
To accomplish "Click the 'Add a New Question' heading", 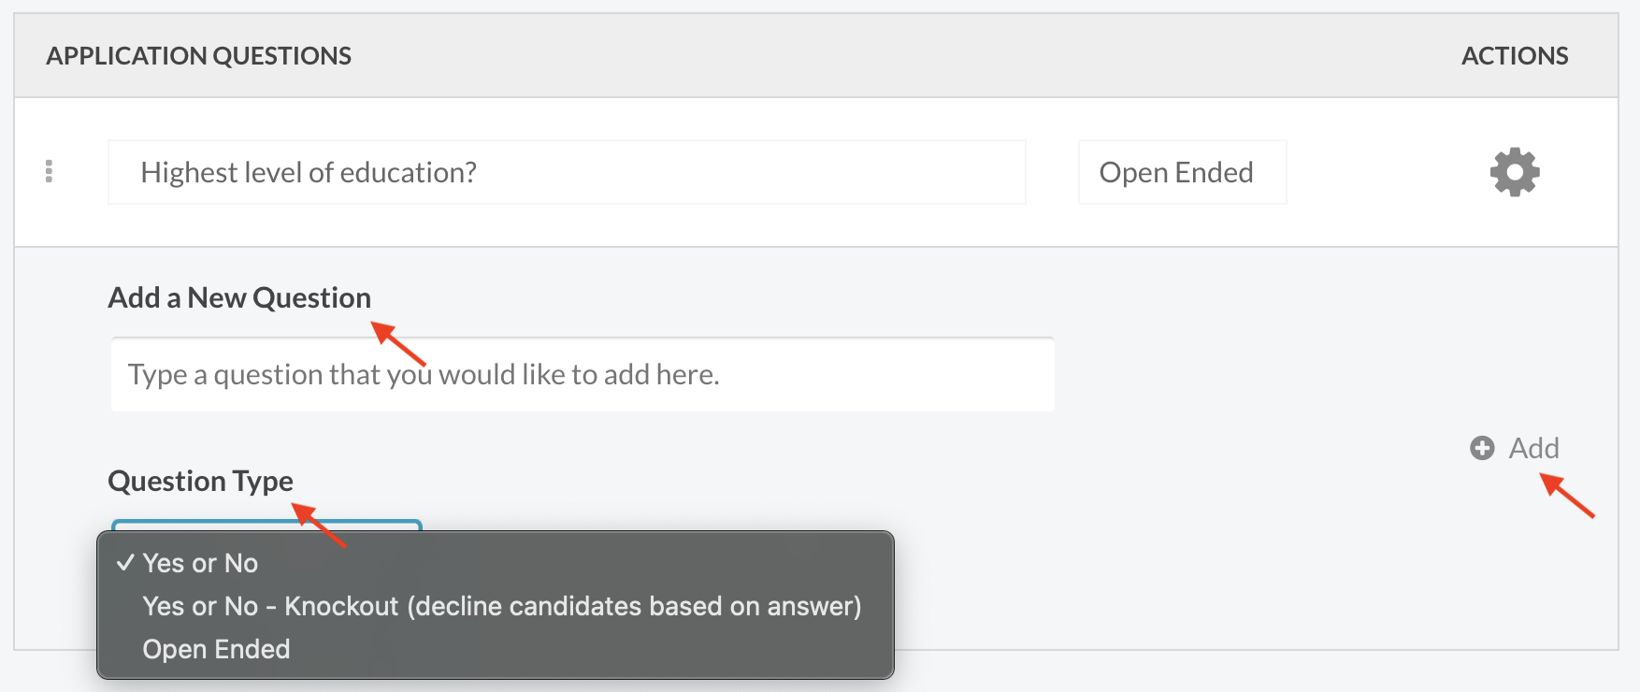I will point(239,297).
